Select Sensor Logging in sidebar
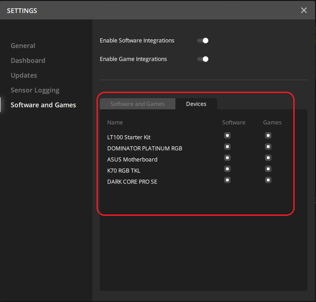This screenshot has height=302, width=316. (x=35, y=90)
